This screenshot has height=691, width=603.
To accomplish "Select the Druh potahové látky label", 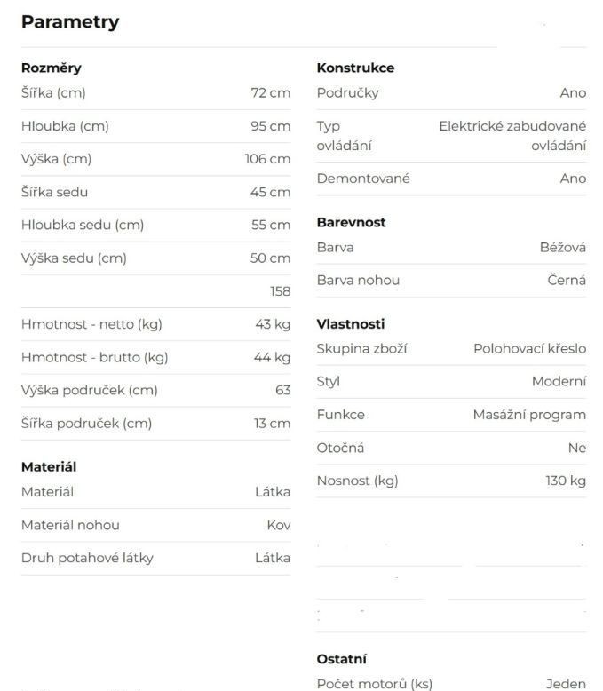I will (x=87, y=558).
